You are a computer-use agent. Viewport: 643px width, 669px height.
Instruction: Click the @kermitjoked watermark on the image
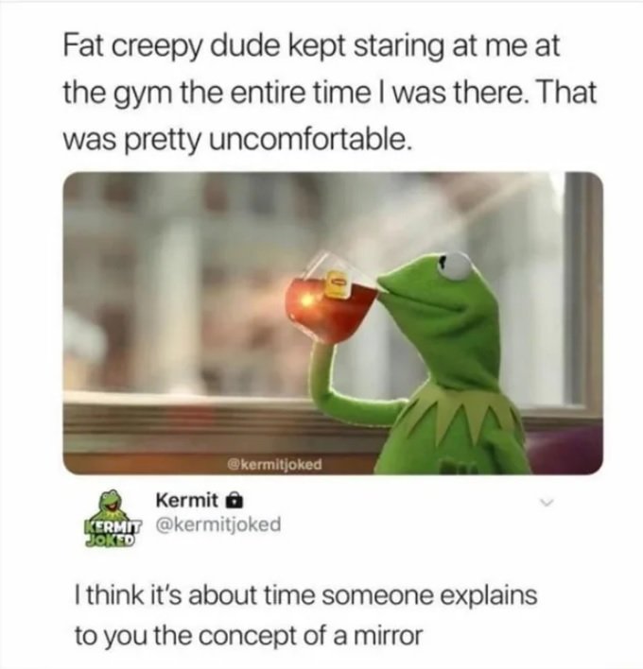[x=275, y=464]
